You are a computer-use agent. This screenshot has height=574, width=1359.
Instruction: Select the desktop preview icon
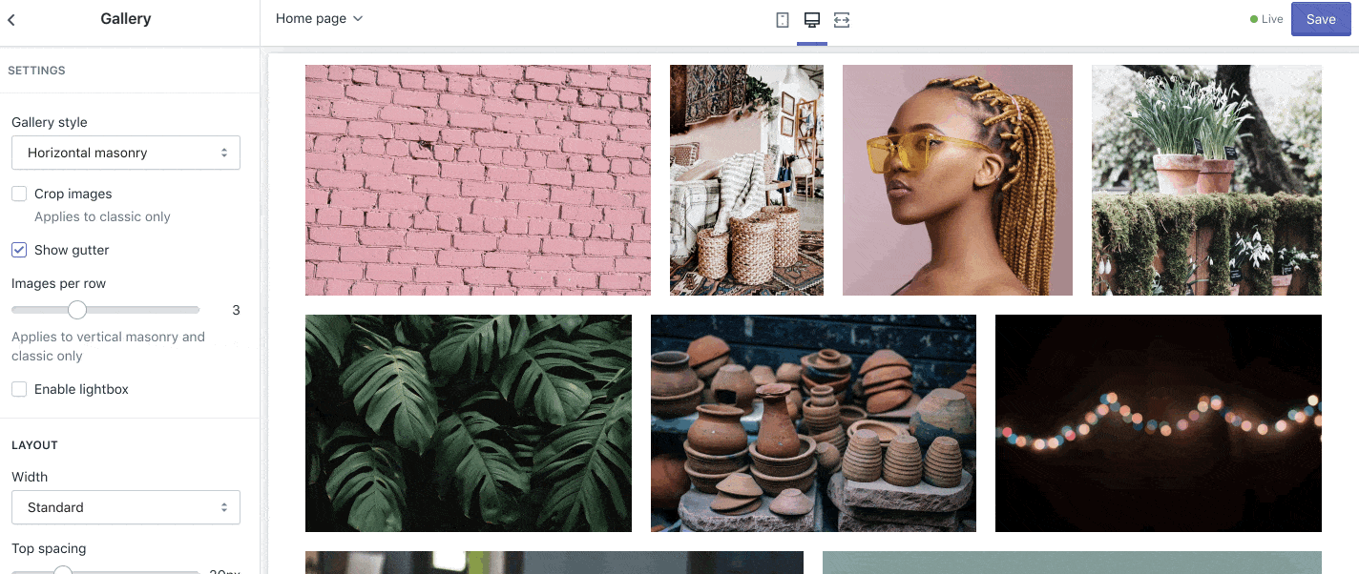pos(812,20)
